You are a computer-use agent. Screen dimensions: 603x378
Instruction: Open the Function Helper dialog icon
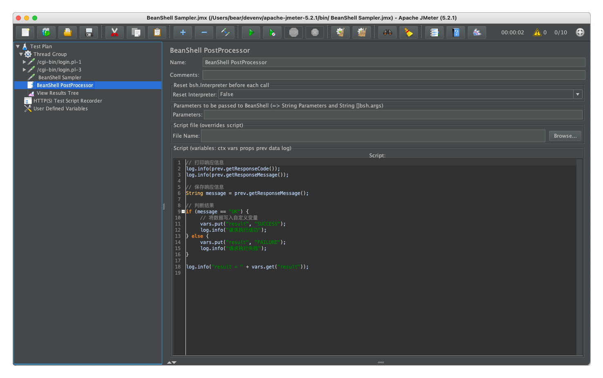pos(435,32)
